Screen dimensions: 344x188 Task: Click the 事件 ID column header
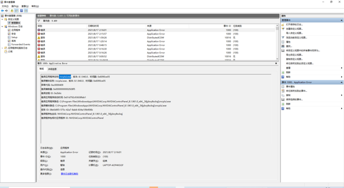[x=227, y=26]
